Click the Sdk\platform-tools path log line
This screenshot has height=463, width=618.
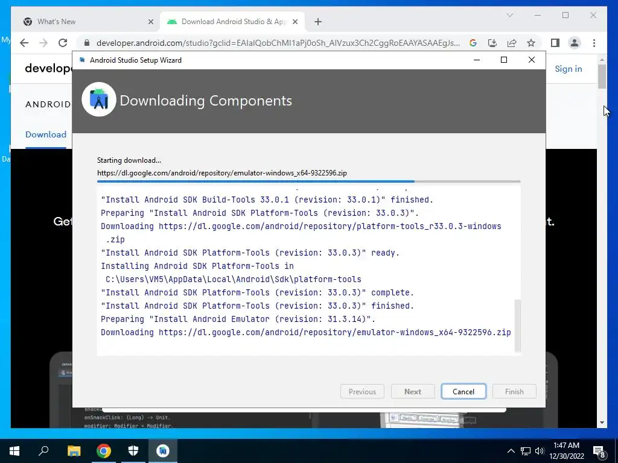(234, 279)
